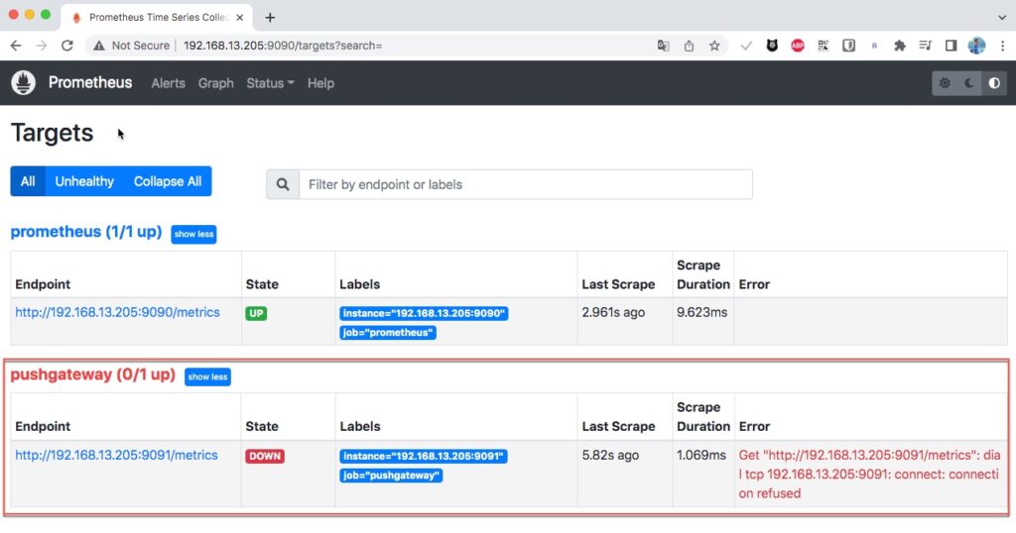Click the Error column header in the pushgateway table
The image size is (1016, 533).
pyautogui.click(x=754, y=426)
